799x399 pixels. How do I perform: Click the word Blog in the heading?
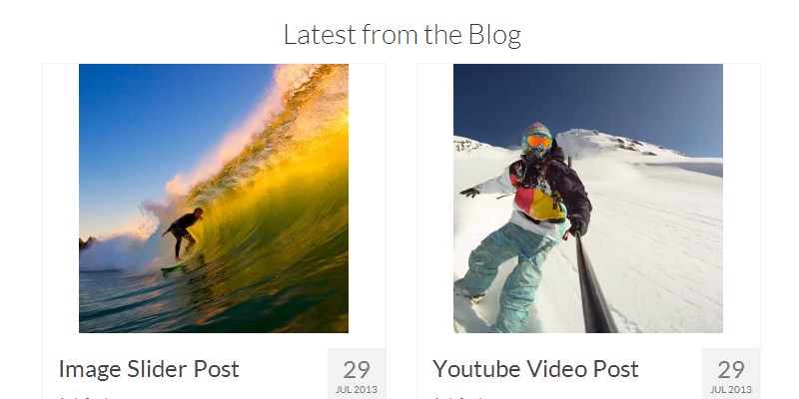(x=494, y=35)
